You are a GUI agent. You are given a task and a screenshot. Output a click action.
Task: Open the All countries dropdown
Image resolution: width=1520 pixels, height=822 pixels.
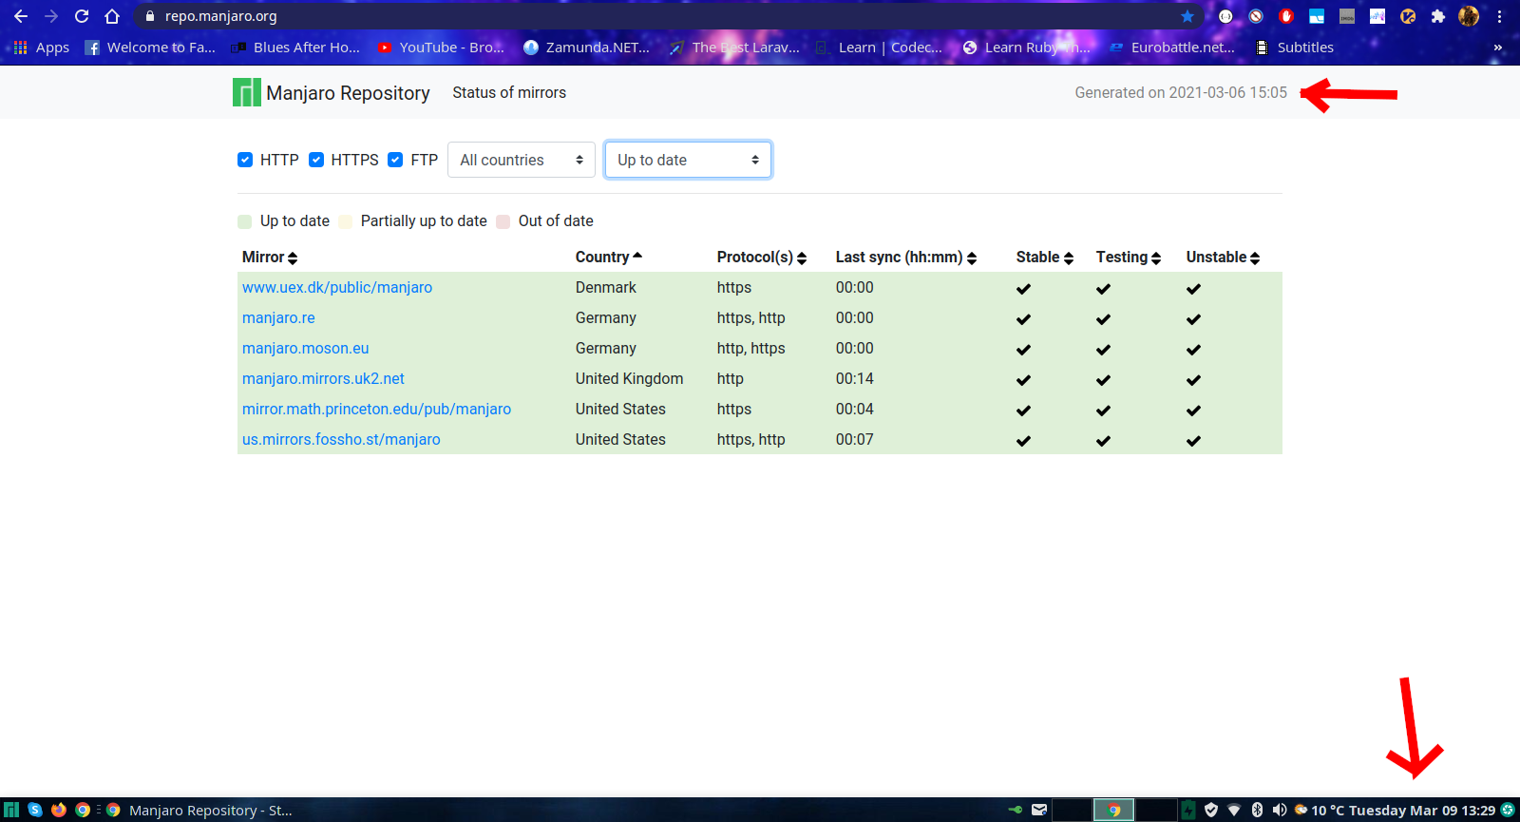(521, 160)
